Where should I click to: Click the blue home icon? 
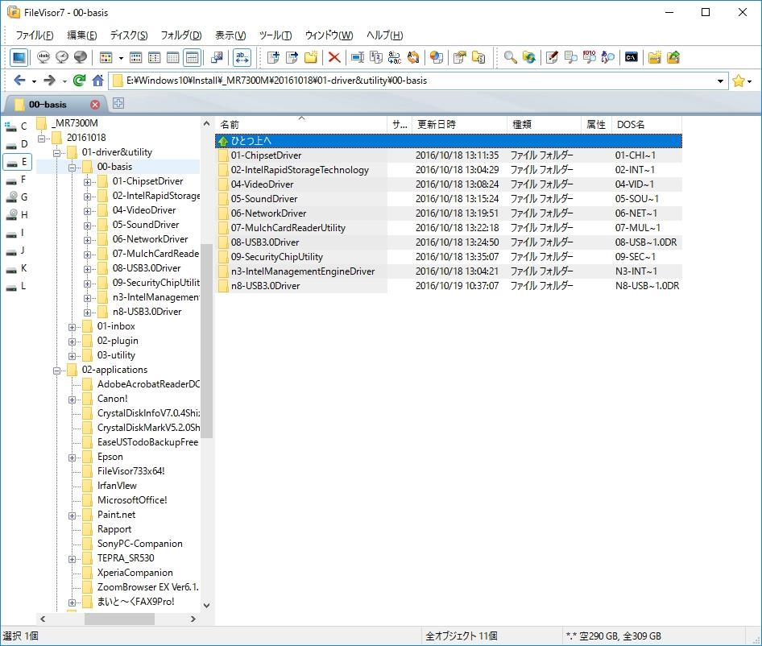97,81
